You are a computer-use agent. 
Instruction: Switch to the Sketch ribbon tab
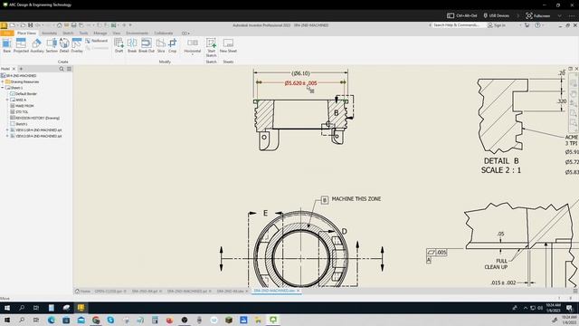[68, 34]
